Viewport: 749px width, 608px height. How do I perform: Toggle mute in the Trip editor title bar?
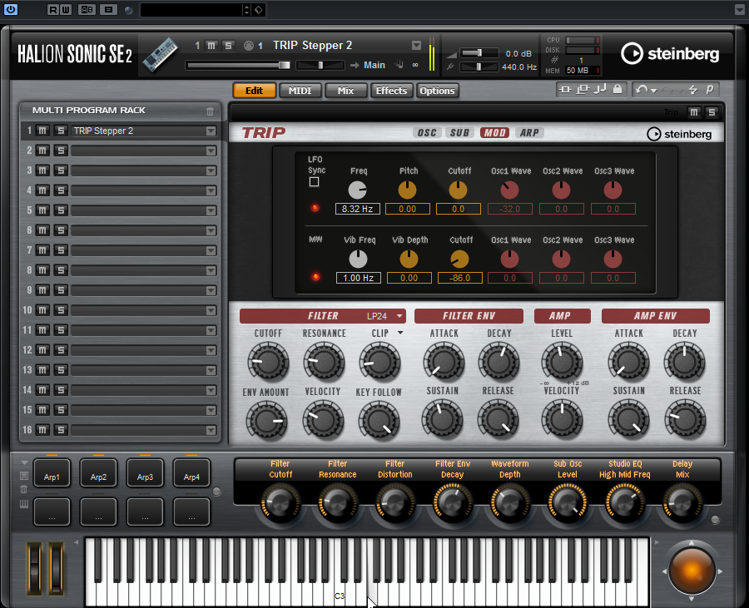693,112
